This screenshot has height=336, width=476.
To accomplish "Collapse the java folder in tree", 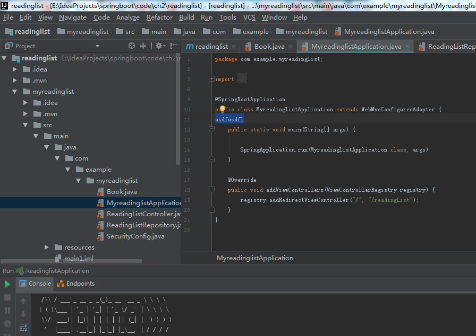I will (x=46, y=147).
